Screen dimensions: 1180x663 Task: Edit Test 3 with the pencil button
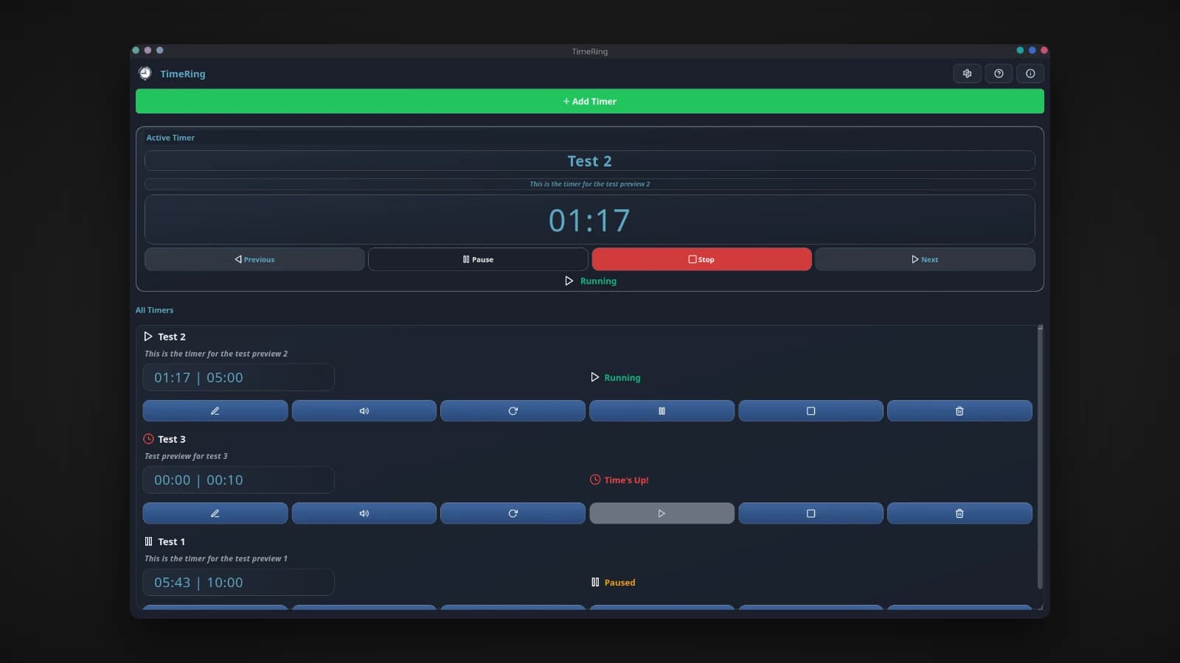click(215, 513)
